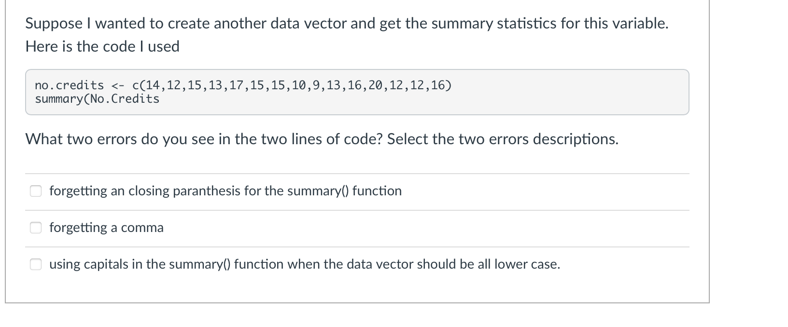Click the assignment arrow in the first code line

coord(118,86)
